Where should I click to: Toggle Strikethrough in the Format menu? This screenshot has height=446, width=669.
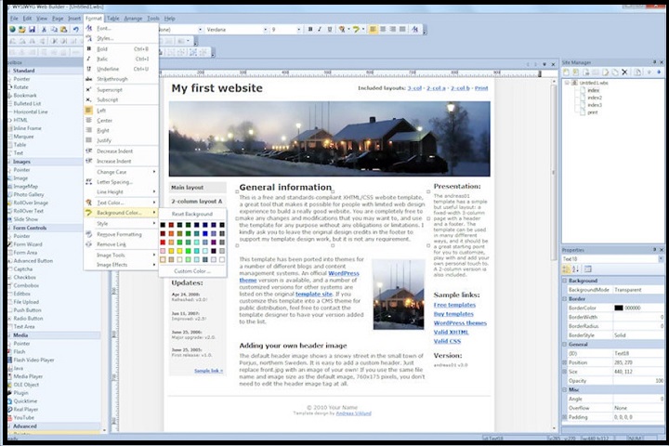tap(113, 79)
